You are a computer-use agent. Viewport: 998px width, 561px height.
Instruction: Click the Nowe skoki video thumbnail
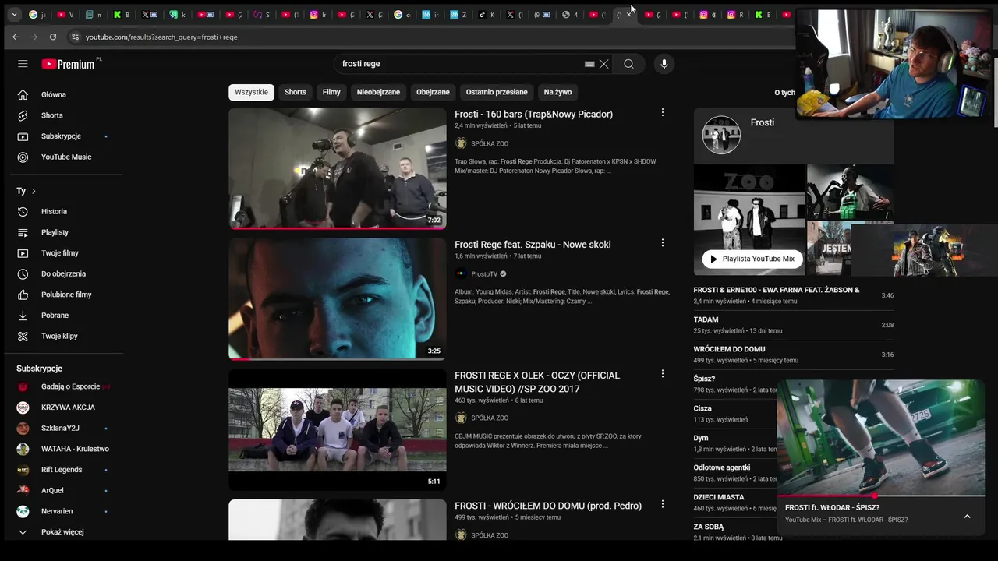pos(337,298)
